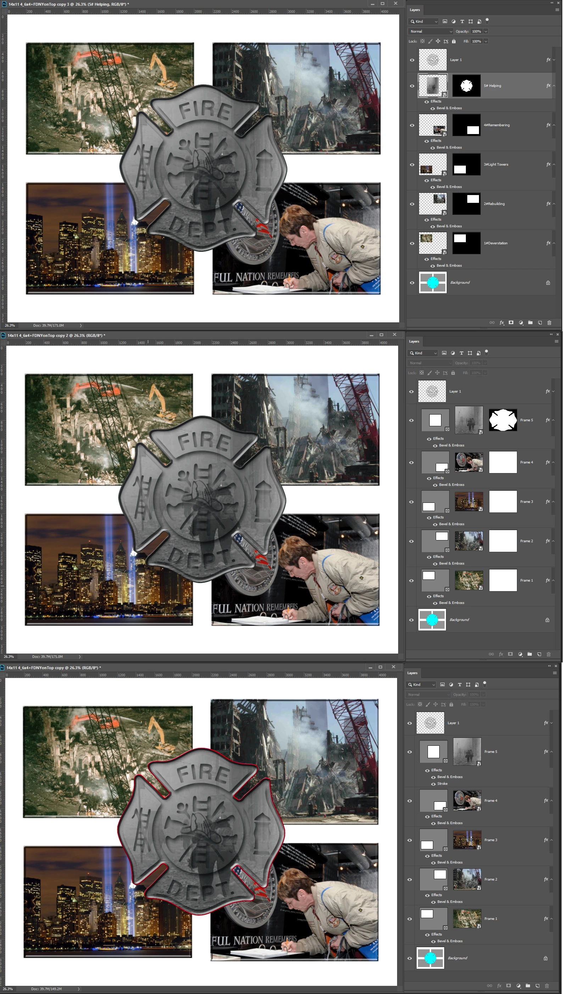Click Opacity 100% field in top panel
Image resolution: width=563 pixels, height=994 pixels.
pos(477,31)
